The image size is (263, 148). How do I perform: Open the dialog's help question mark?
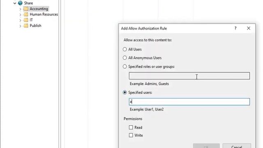235,28
